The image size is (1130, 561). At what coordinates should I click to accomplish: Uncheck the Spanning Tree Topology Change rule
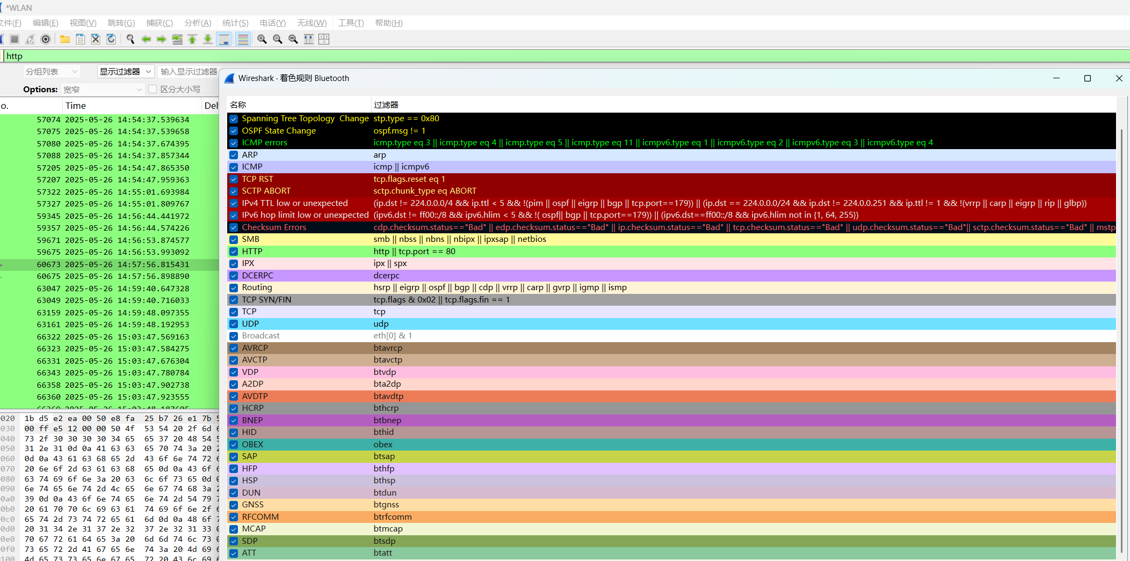pos(234,119)
